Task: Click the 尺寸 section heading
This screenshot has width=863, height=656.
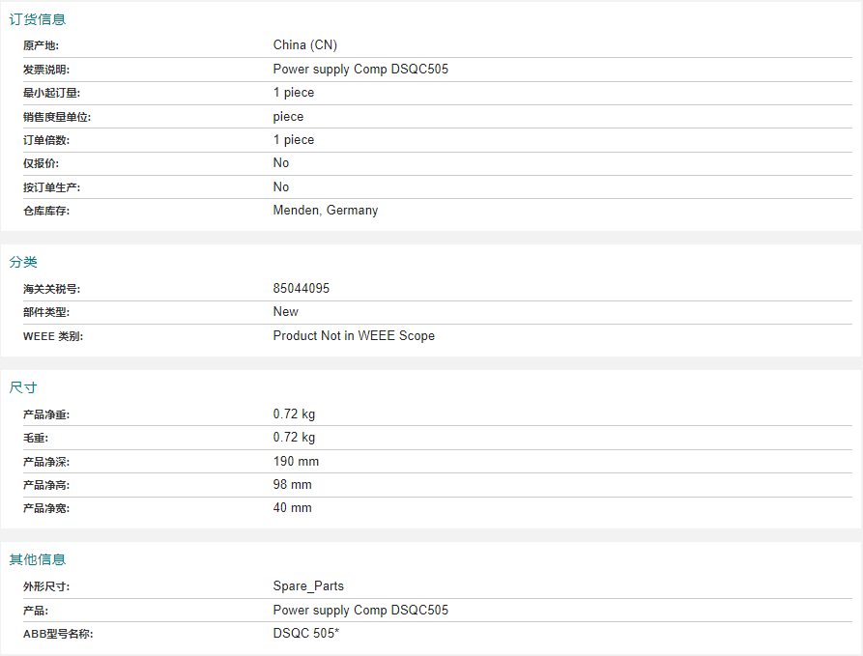Action: [23, 387]
